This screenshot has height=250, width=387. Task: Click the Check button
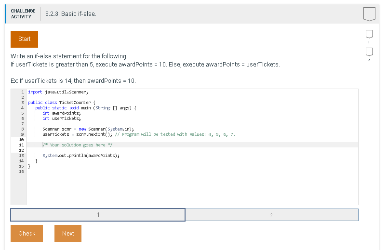coord(27,233)
